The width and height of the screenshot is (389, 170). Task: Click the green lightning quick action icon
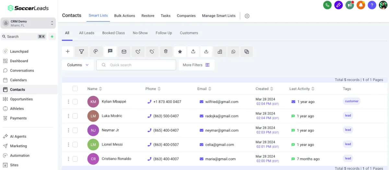point(52,37)
